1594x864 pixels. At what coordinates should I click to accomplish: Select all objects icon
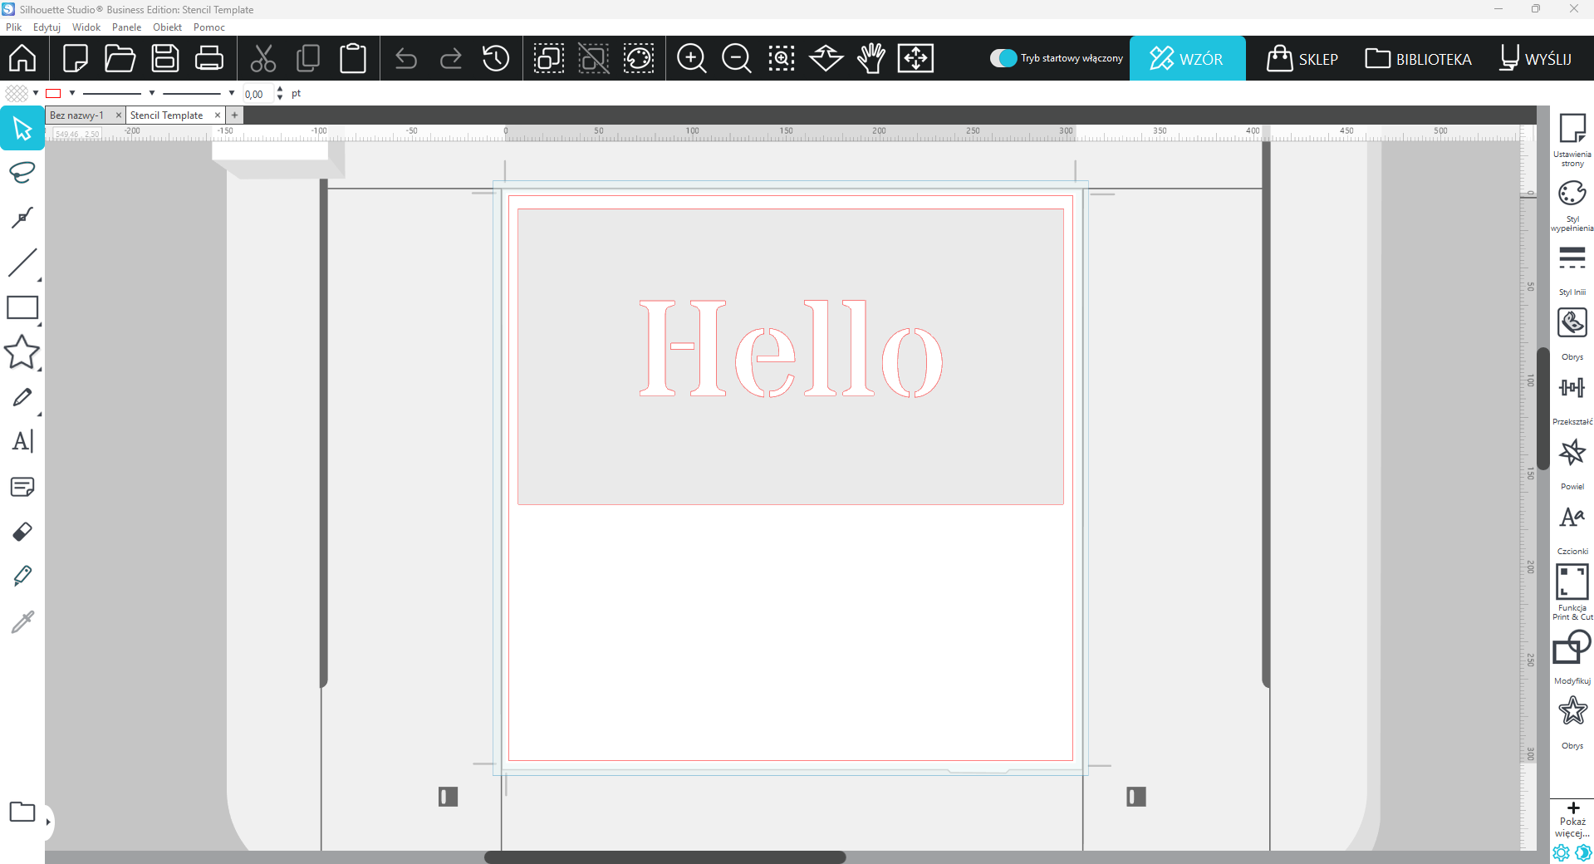click(x=549, y=58)
